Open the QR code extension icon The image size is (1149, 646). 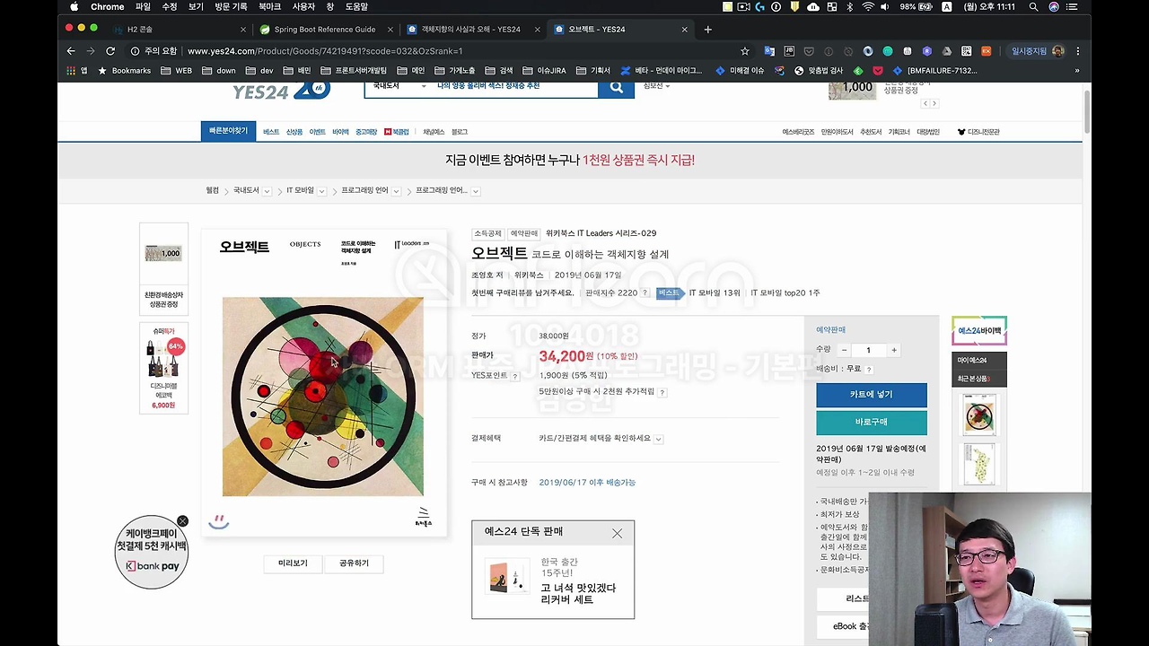pyautogui.click(x=966, y=51)
